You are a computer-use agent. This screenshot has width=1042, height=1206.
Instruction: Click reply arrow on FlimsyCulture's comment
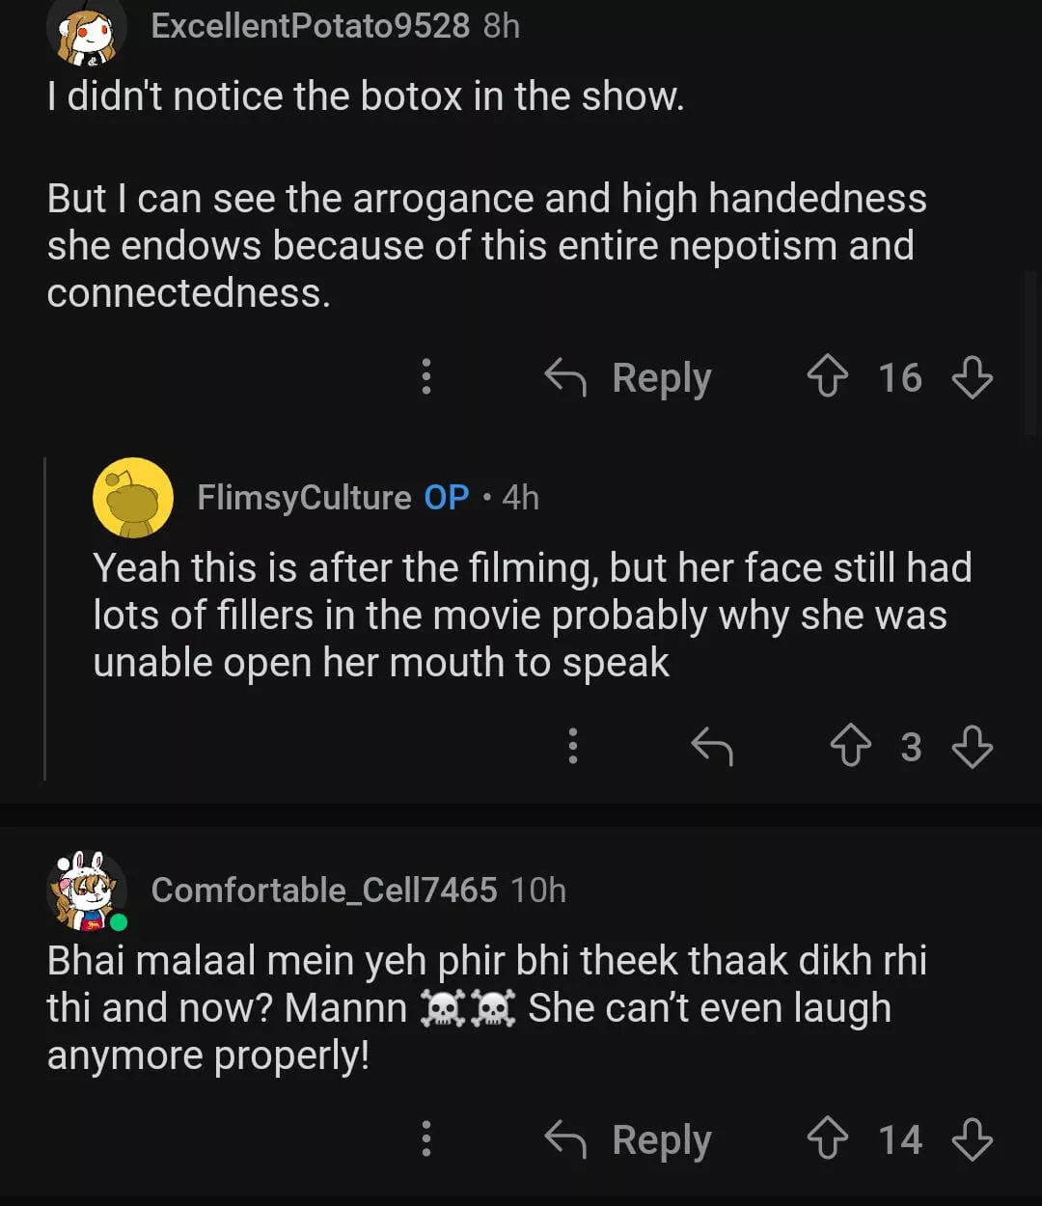(712, 747)
